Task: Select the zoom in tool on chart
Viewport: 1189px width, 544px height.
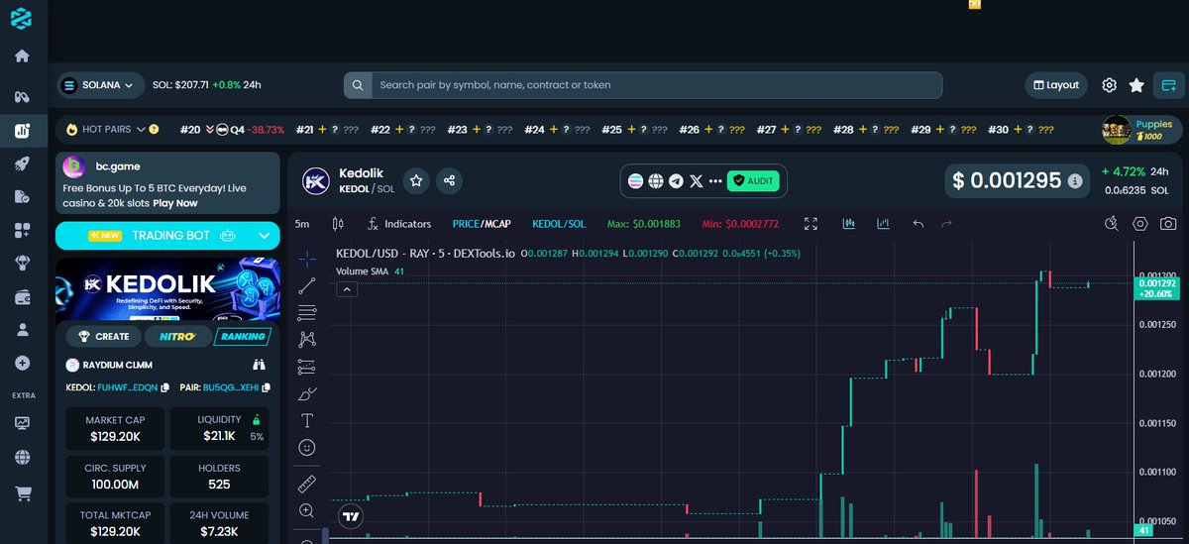Action: [x=307, y=511]
